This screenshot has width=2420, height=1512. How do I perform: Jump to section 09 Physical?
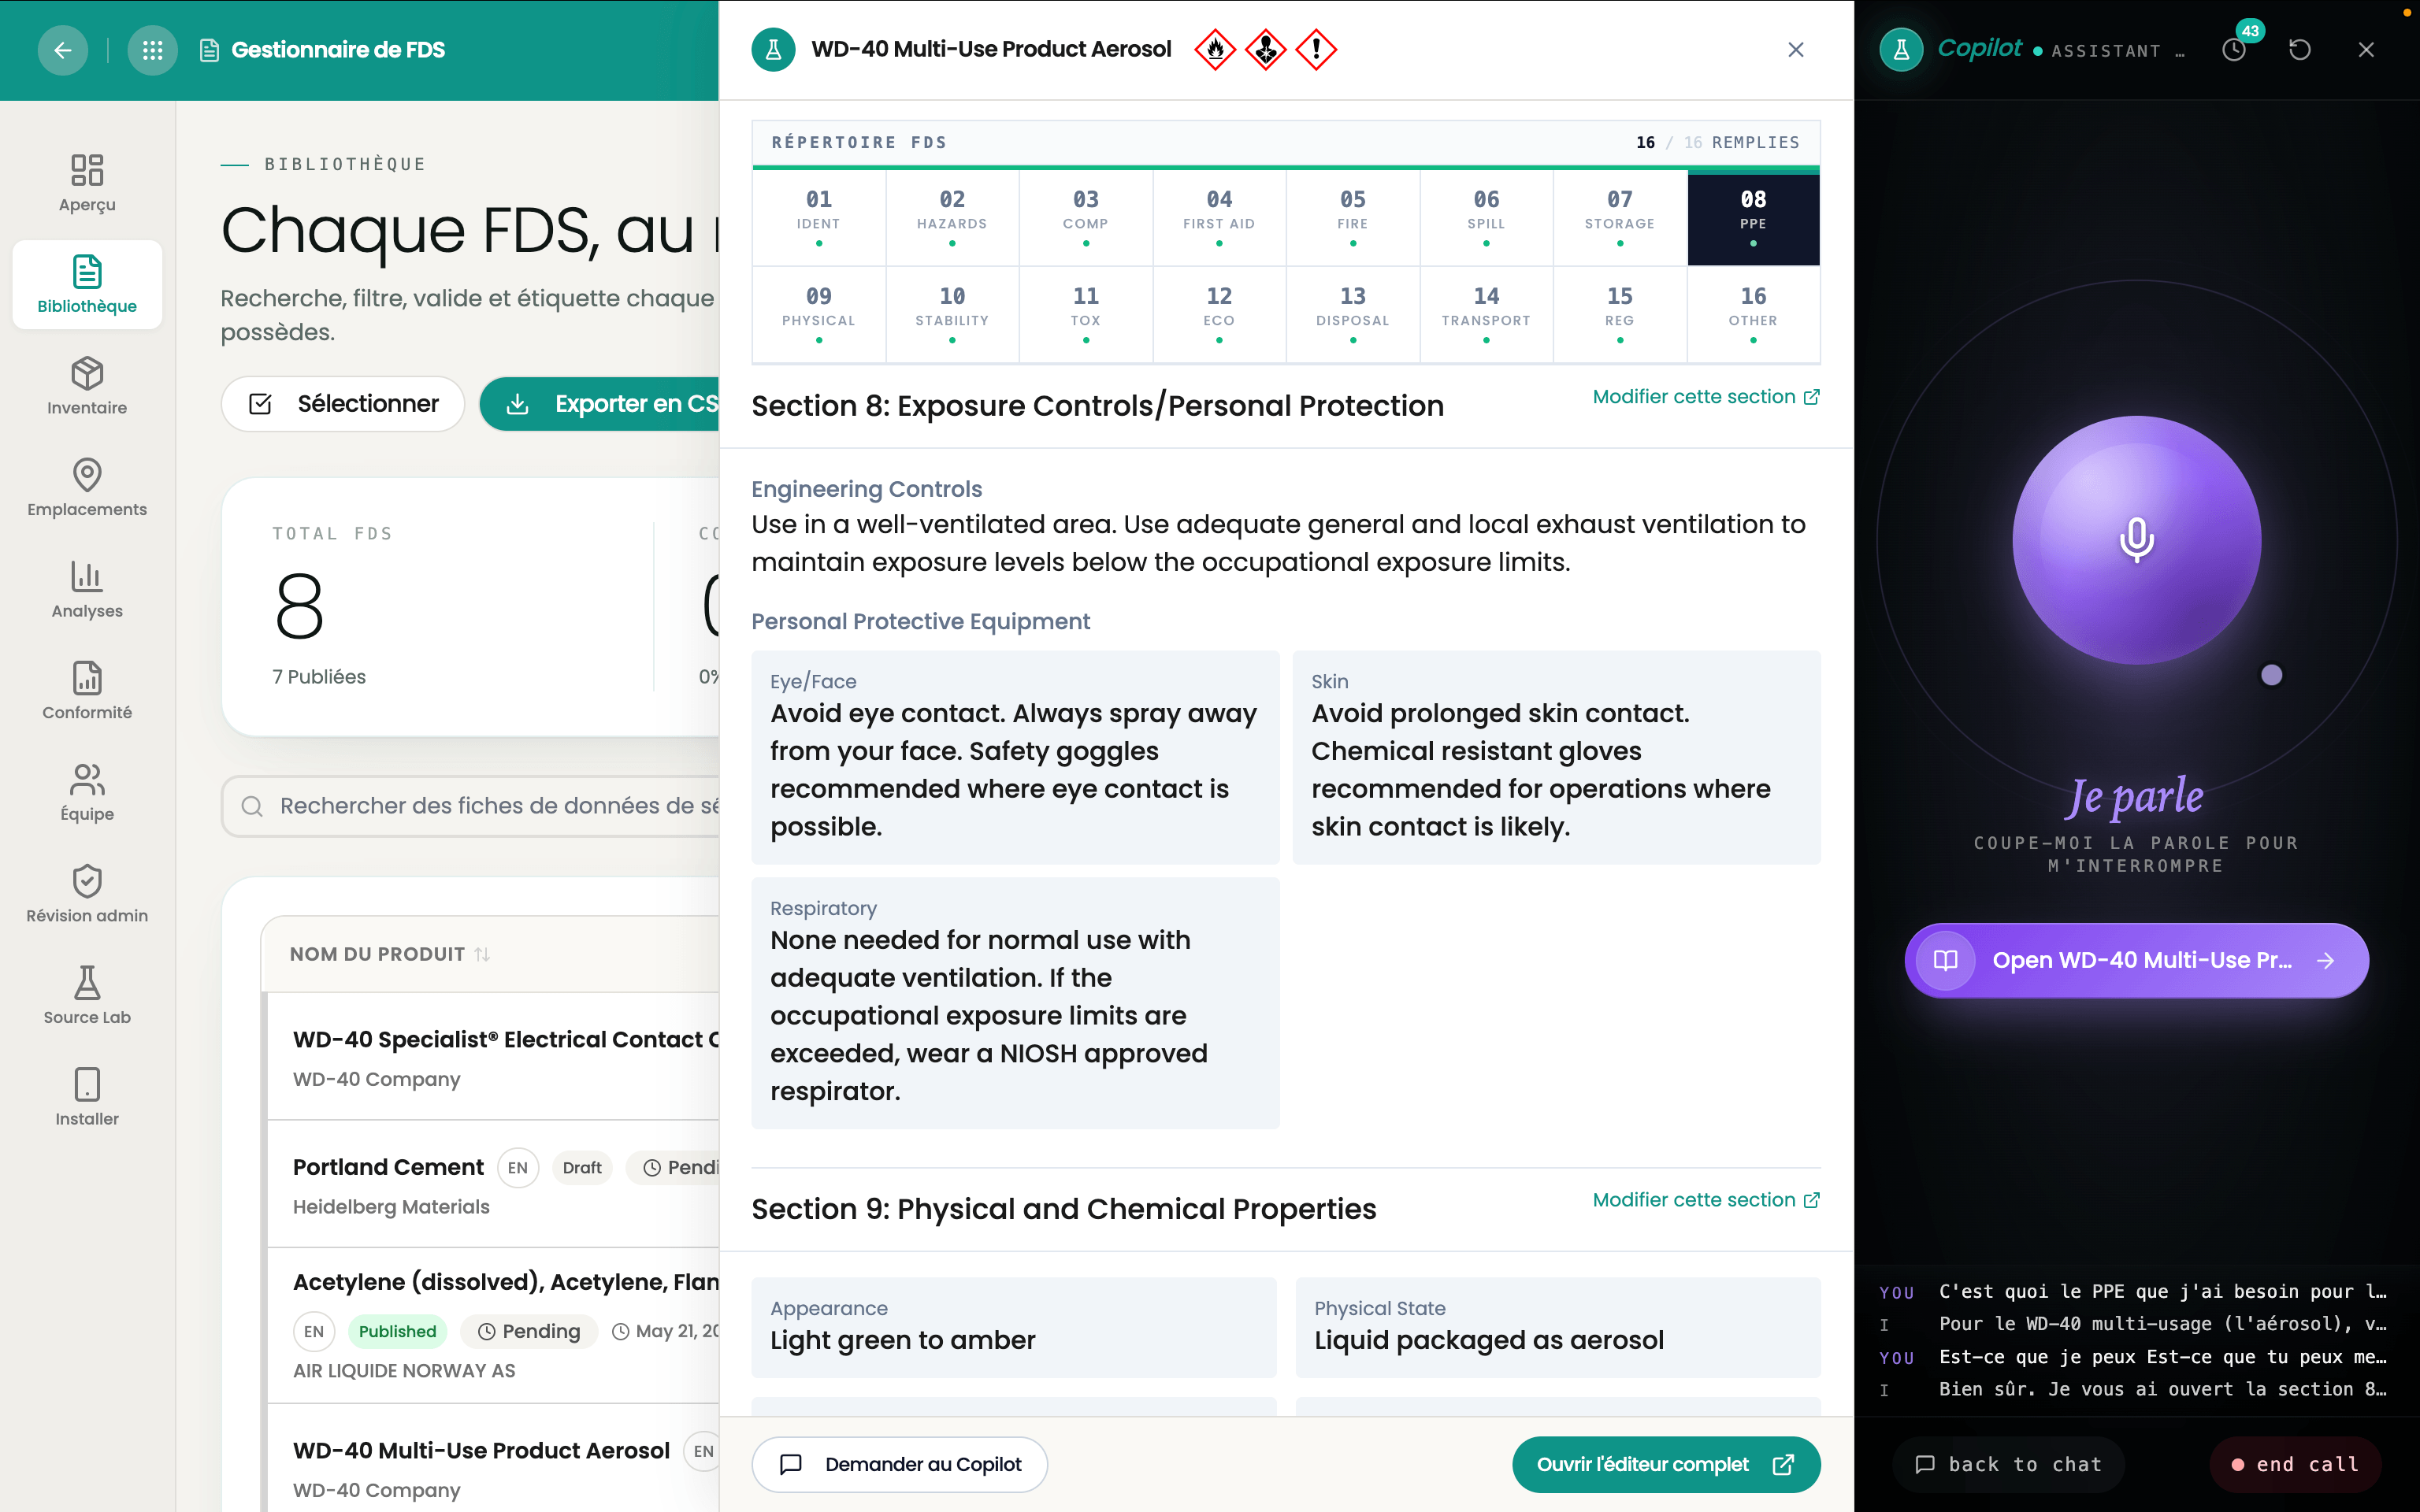click(819, 315)
